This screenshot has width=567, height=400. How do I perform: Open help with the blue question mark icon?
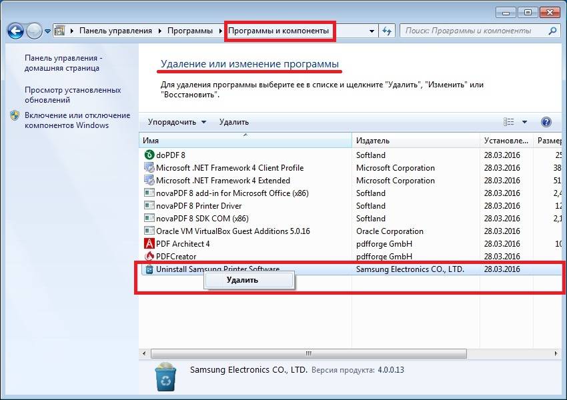point(546,122)
